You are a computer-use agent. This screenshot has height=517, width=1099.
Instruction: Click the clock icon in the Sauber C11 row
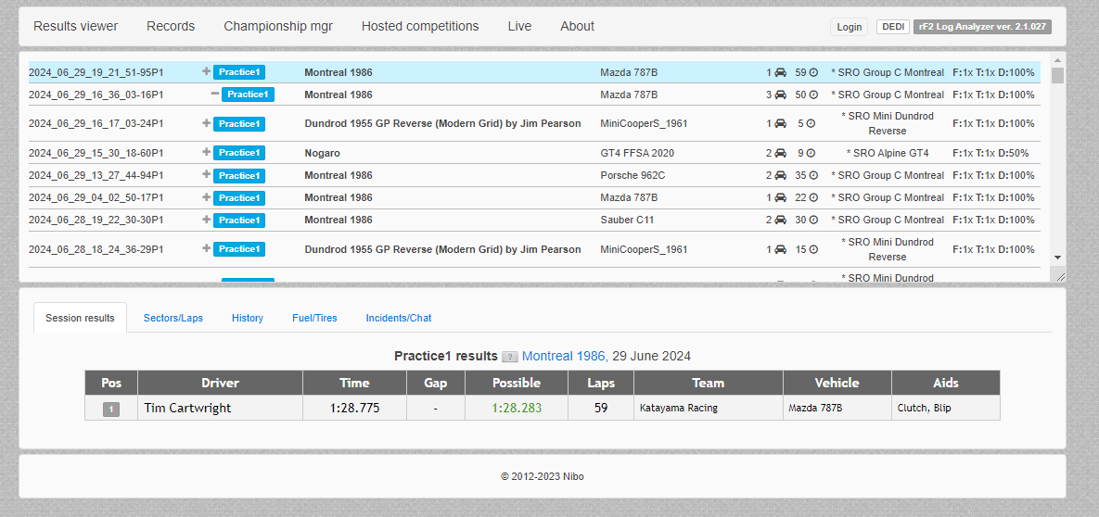(x=813, y=220)
